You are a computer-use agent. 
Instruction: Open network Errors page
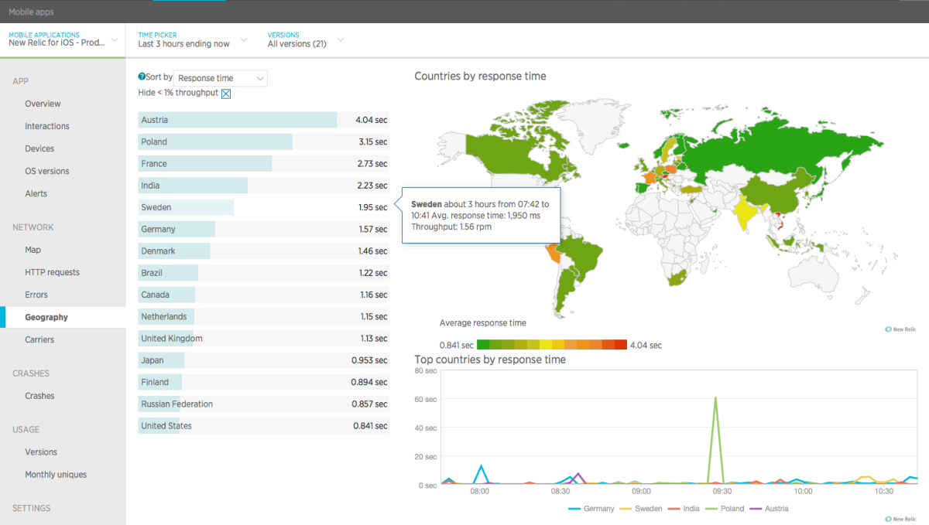36,295
